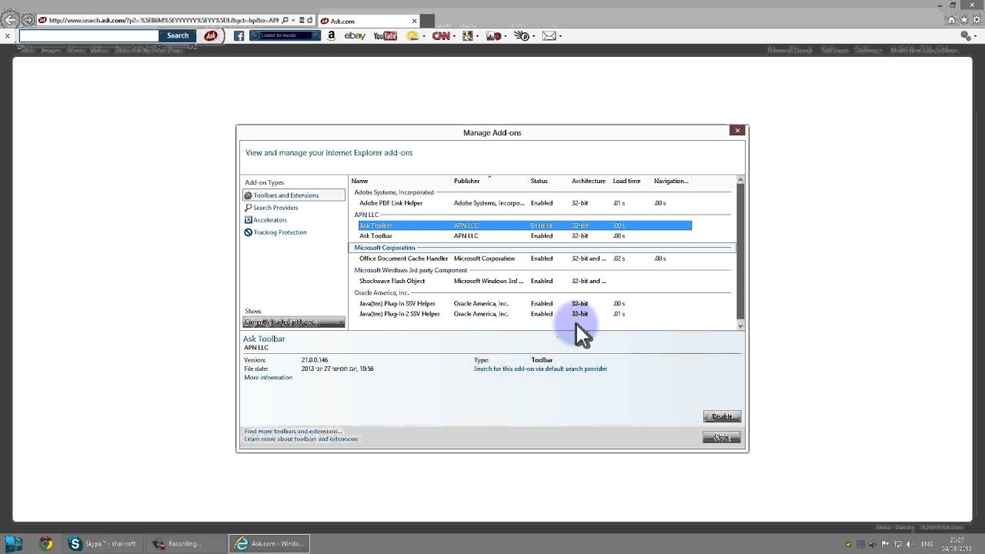Click the browser Forward arrow button
Screen dimensions: 985x554
[x=28, y=20]
